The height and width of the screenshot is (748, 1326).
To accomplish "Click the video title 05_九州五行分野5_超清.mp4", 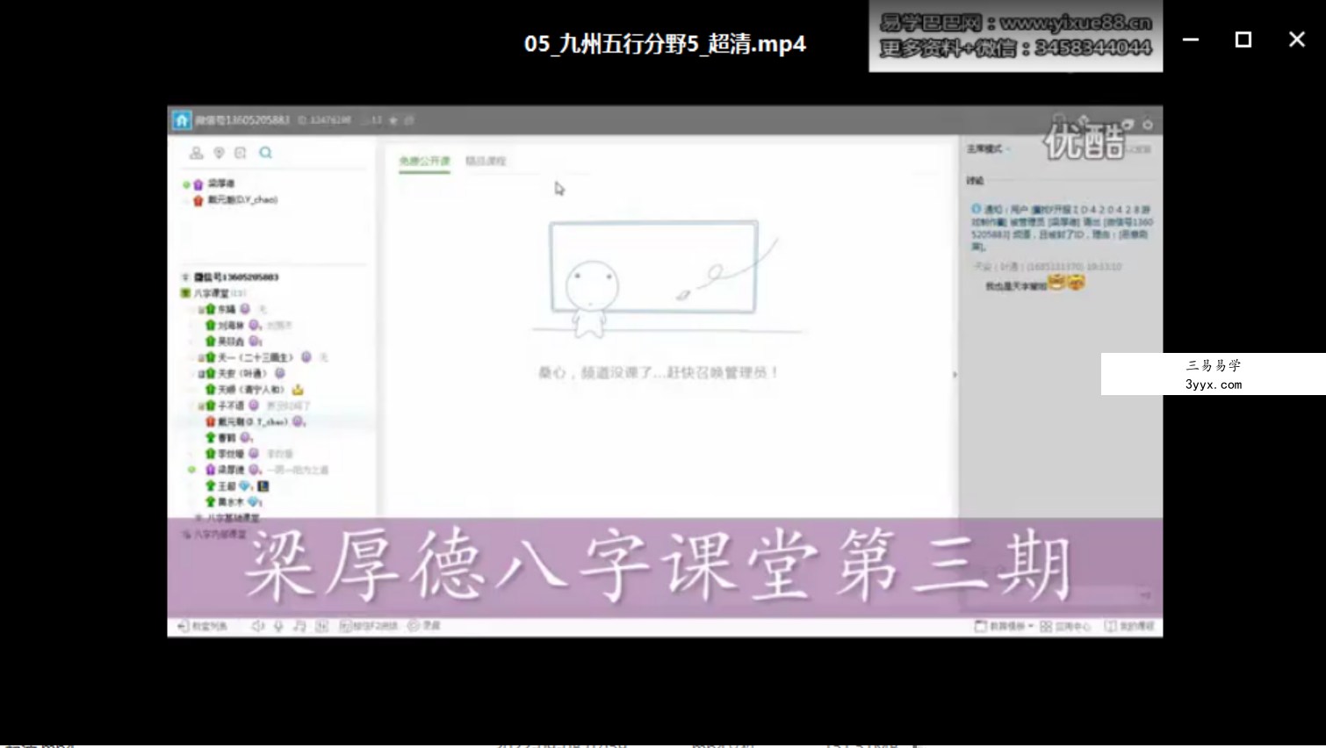I will click(x=665, y=44).
